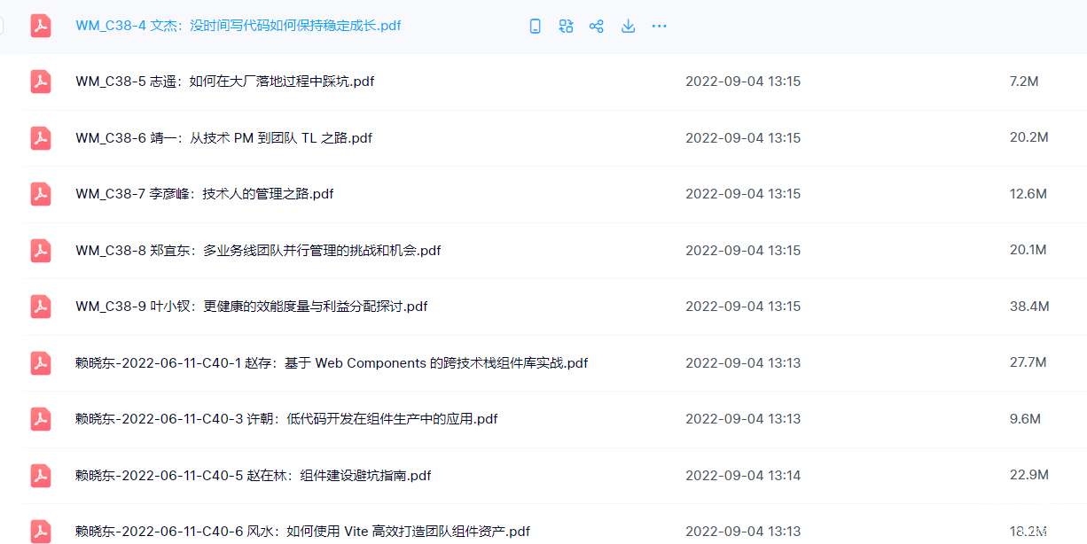
Task: Click the PDF icon of WM_C38-9 叶小钗 file
Action: (x=41, y=307)
